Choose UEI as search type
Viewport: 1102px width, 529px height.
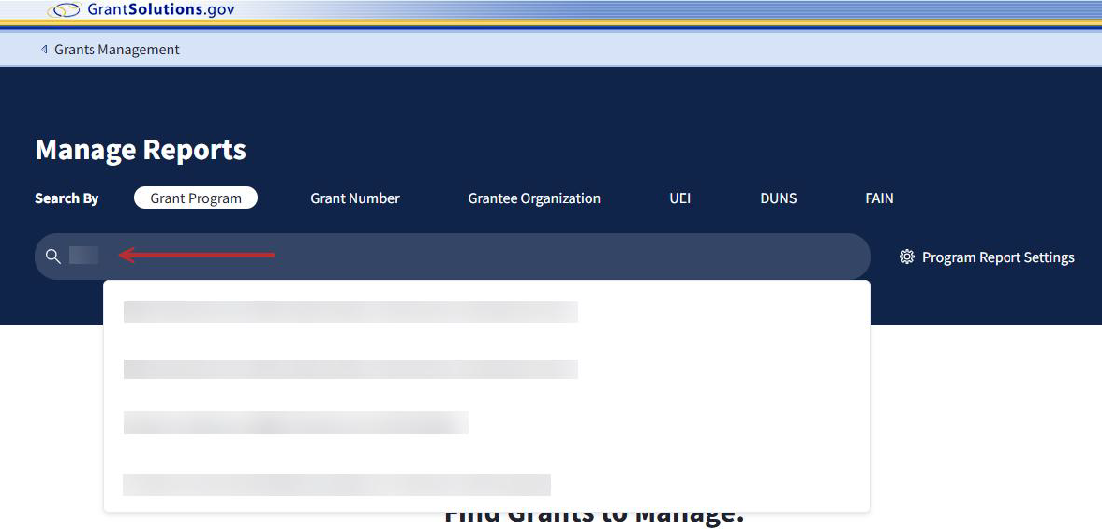[x=679, y=198]
